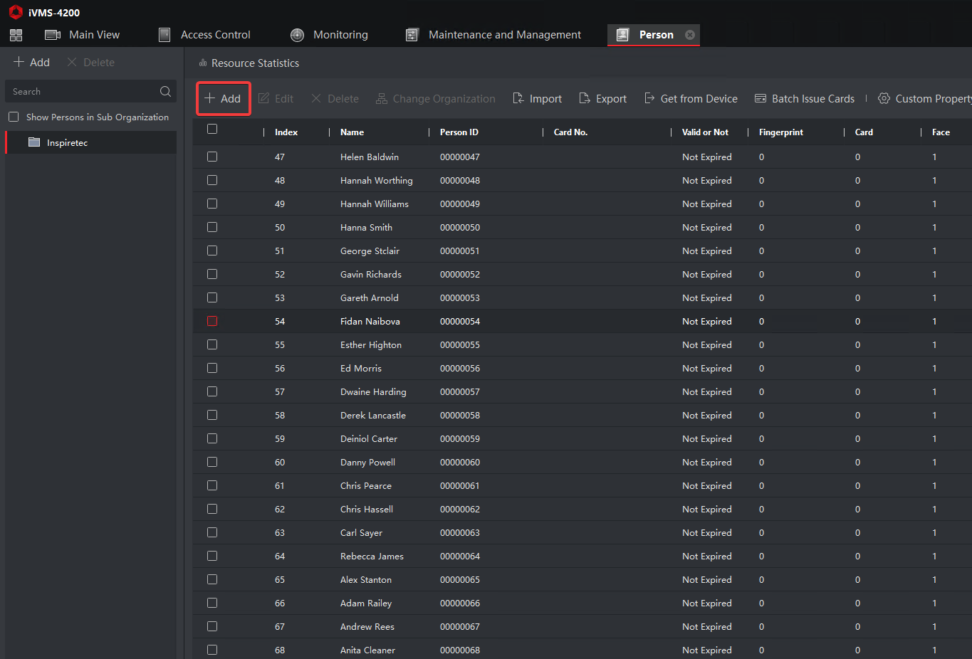Open Resource Statistics chart icon
The height and width of the screenshot is (659, 972).
click(203, 63)
